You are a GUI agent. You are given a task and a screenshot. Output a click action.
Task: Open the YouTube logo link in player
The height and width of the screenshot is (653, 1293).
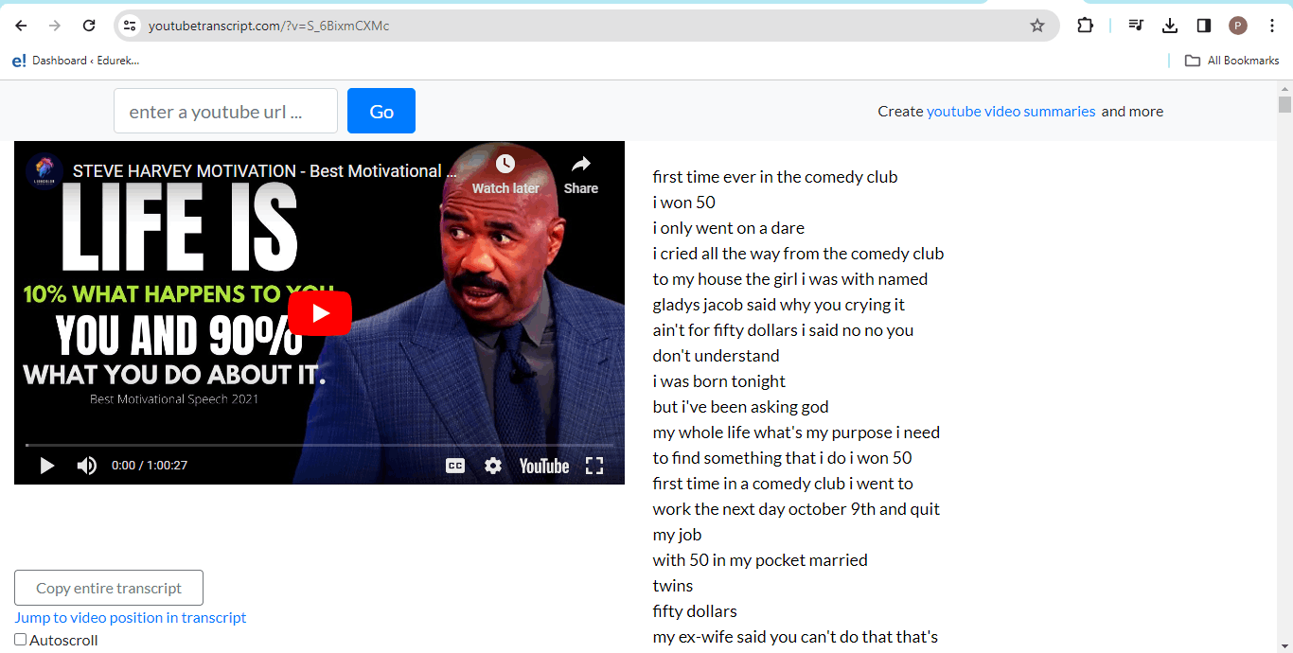coord(544,466)
